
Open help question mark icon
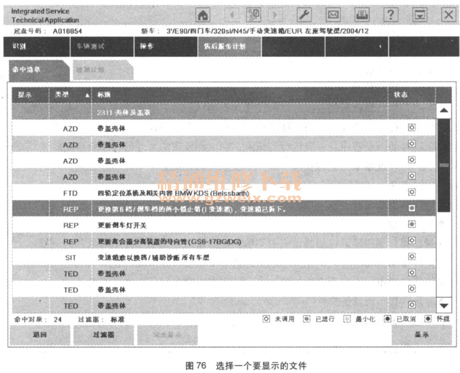(x=390, y=15)
